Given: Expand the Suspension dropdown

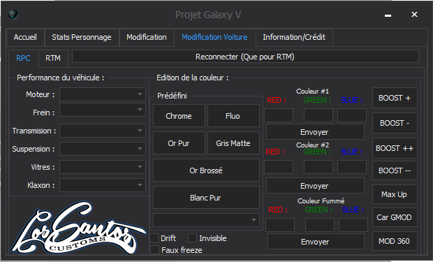Looking at the screenshot, I should tap(103, 149).
